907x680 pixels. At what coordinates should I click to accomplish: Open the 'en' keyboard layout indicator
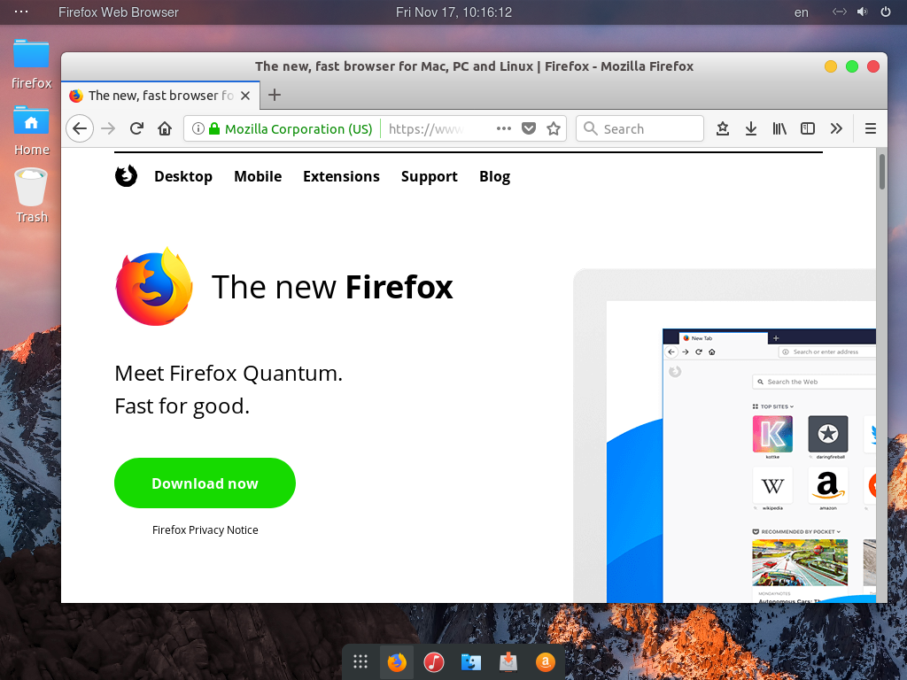click(x=801, y=12)
